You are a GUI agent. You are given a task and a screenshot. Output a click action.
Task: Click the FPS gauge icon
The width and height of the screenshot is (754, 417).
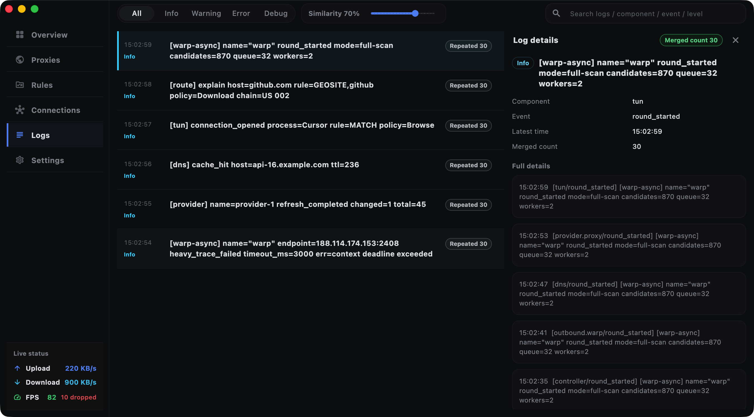(17, 397)
